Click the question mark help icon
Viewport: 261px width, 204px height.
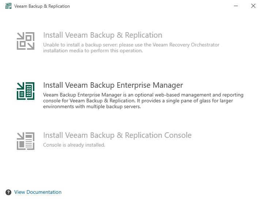[x=8, y=192]
